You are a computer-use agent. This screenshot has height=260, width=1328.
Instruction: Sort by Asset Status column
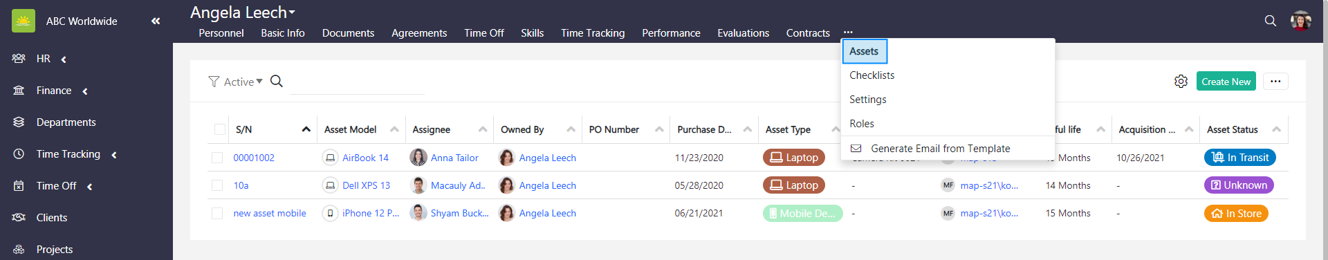[x=1276, y=129]
